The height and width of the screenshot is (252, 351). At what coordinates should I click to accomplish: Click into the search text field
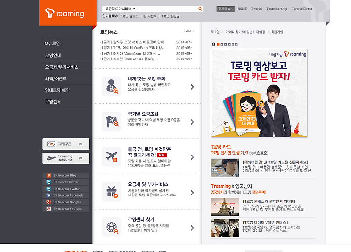(x=167, y=9)
